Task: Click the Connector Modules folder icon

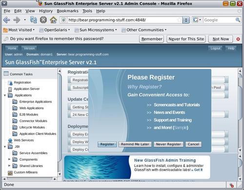Action: (15, 121)
